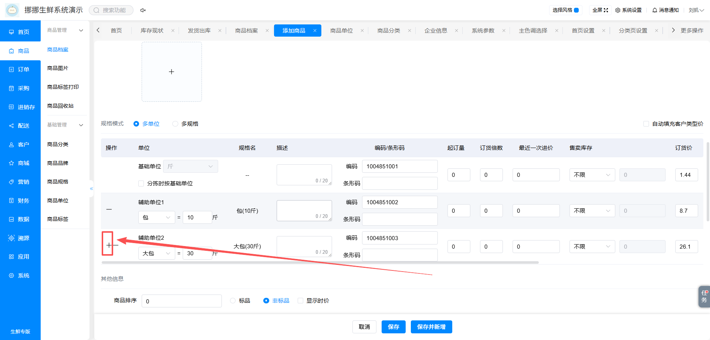This screenshot has height=340, width=710.
Task: Open the 财务 finance sidebar icon
Action: [11, 201]
